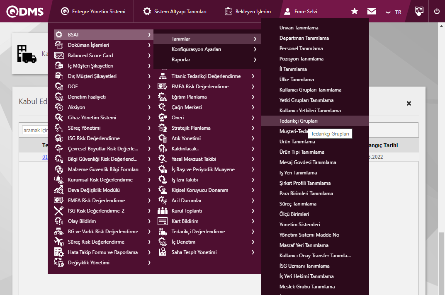The height and width of the screenshot is (295, 445).
Task: Click the Eğitim Planlama icon
Action: click(163, 97)
